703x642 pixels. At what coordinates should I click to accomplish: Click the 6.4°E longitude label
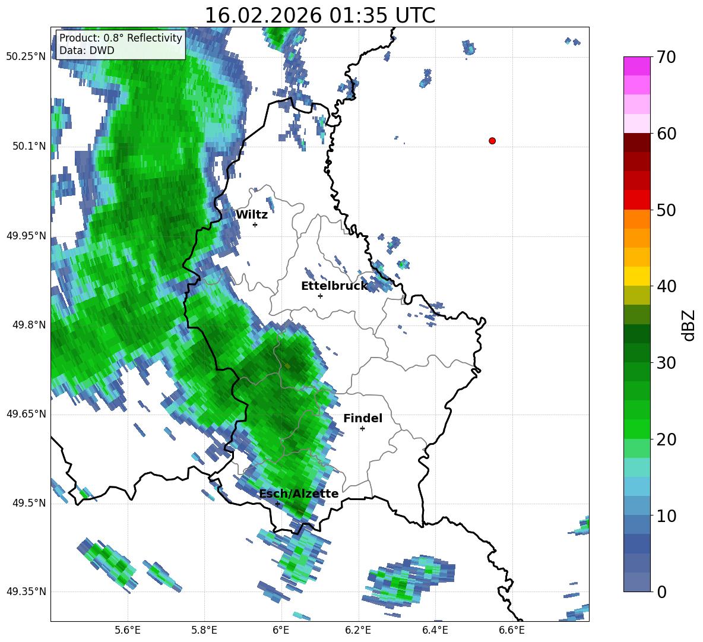[x=435, y=630]
